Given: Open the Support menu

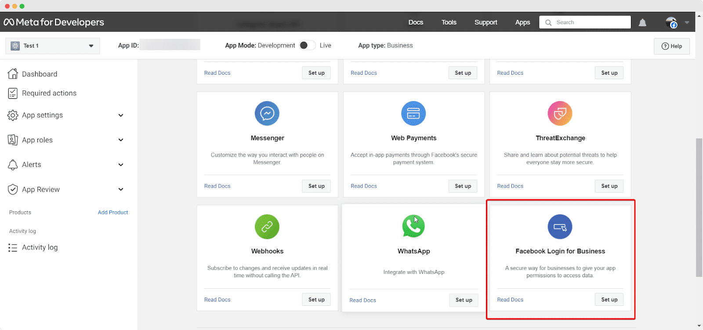Looking at the screenshot, I should [486, 22].
